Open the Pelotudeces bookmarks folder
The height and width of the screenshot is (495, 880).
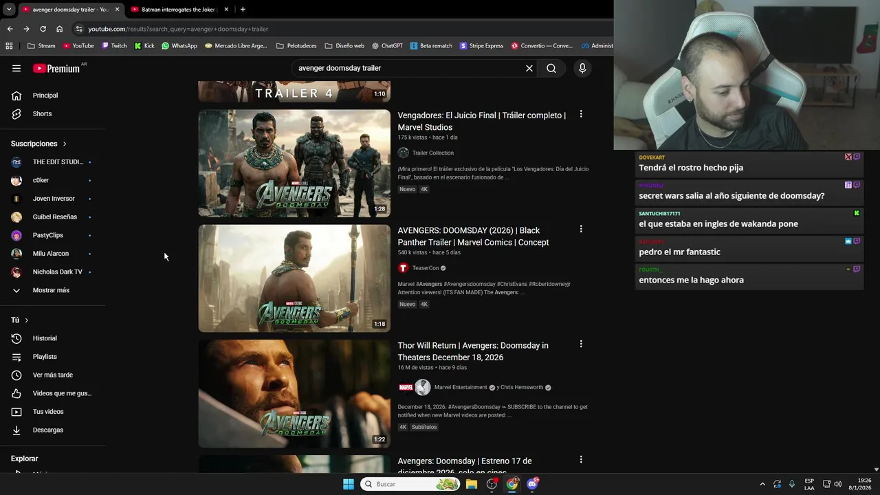tap(296, 46)
